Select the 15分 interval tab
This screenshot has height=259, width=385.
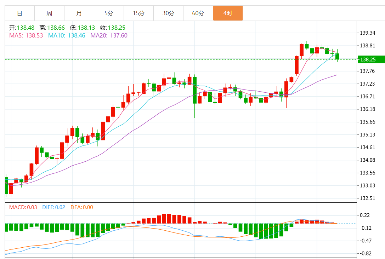(x=138, y=13)
